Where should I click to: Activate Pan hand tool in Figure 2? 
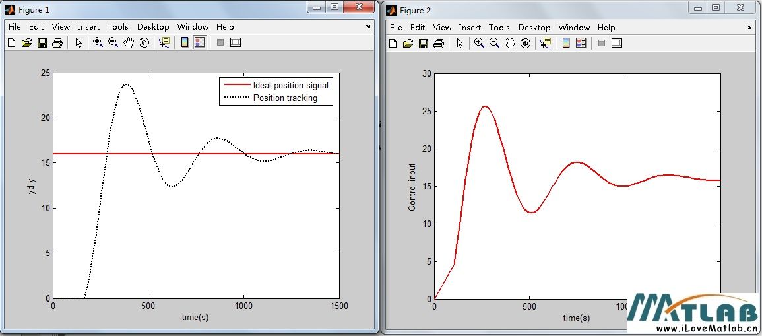click(x=510, y=44)
